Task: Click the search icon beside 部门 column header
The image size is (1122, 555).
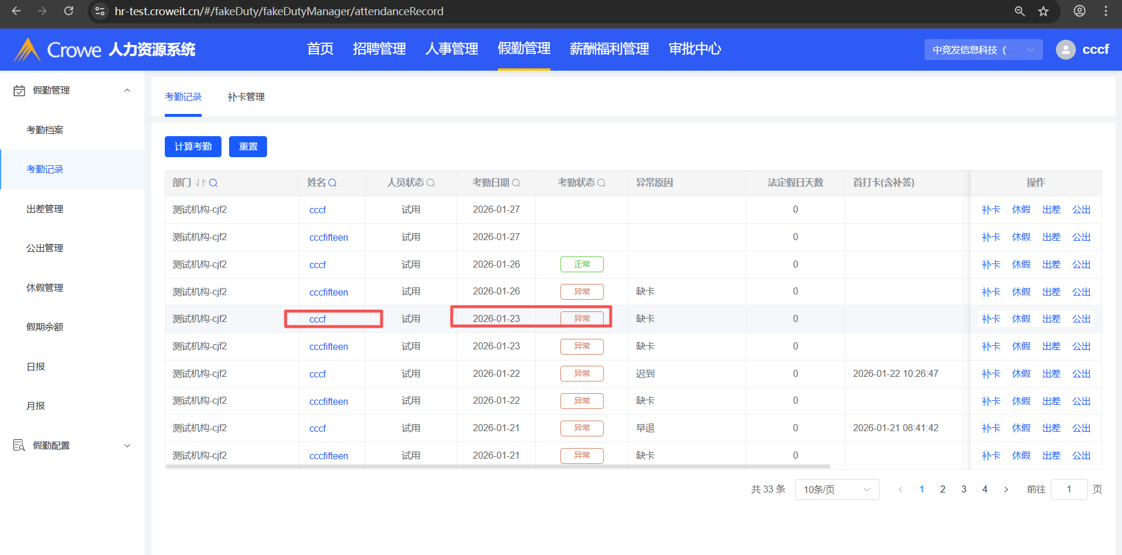Action: (213, 183)
